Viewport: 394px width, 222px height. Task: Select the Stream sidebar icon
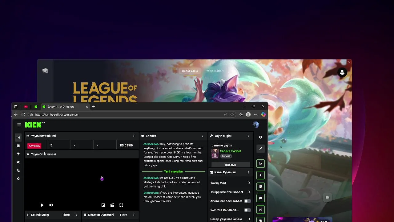coord(18,138)
